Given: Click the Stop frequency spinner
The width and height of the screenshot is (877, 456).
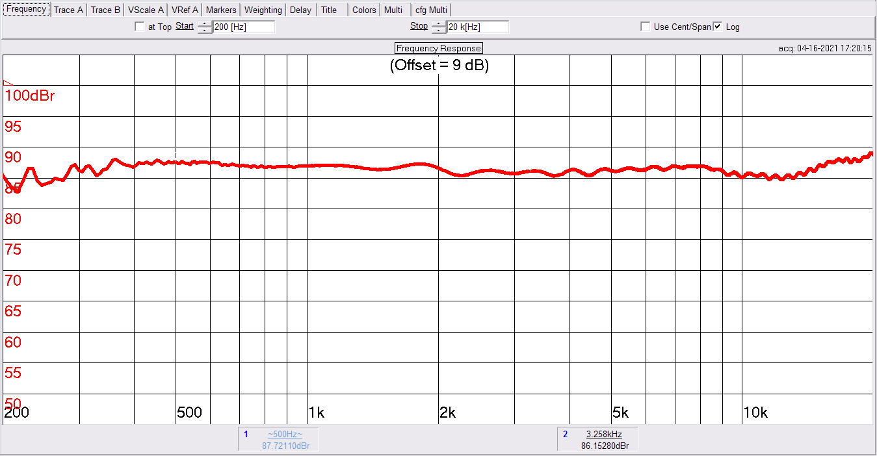Looking at the screenshot, I should click(439, 27).
